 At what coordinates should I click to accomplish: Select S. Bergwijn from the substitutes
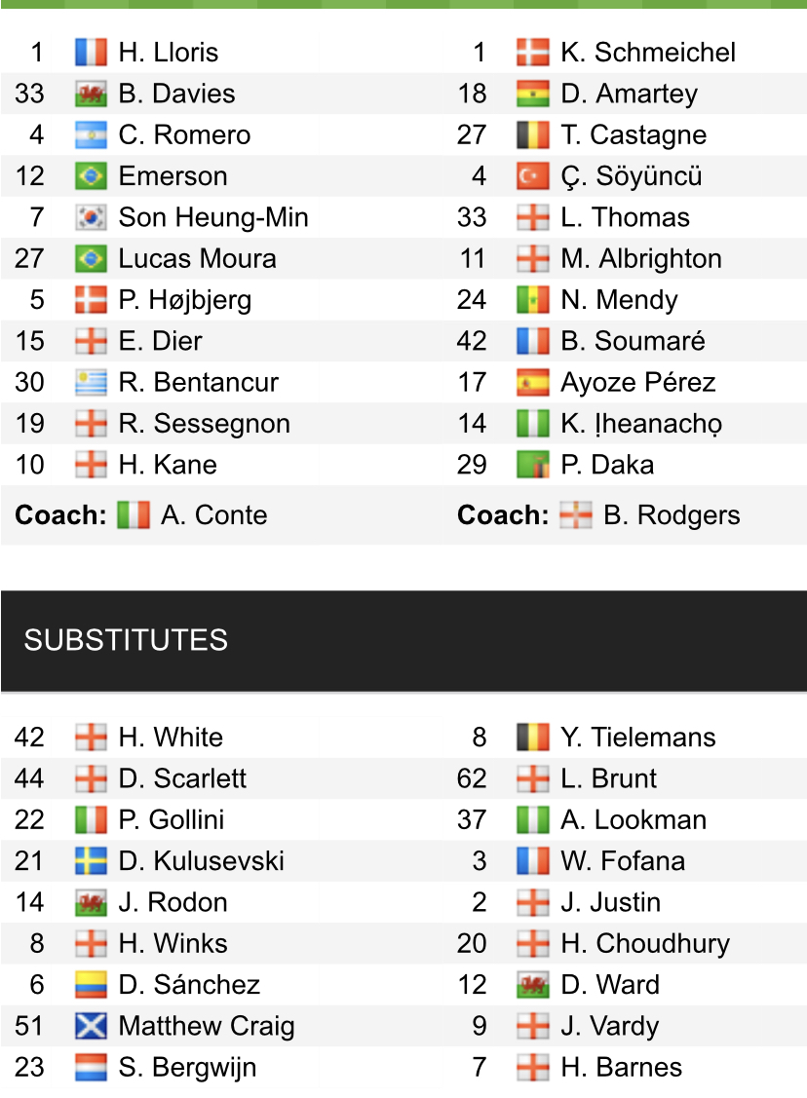[187, 1067]
